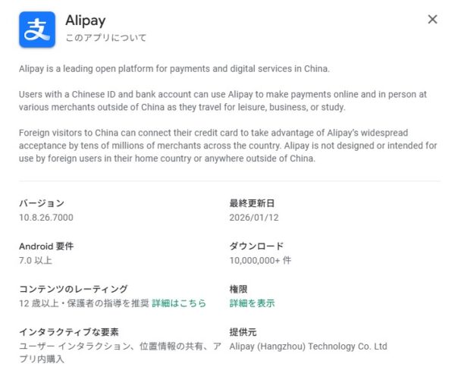Click the Alipay app icon

coord(36,29)
